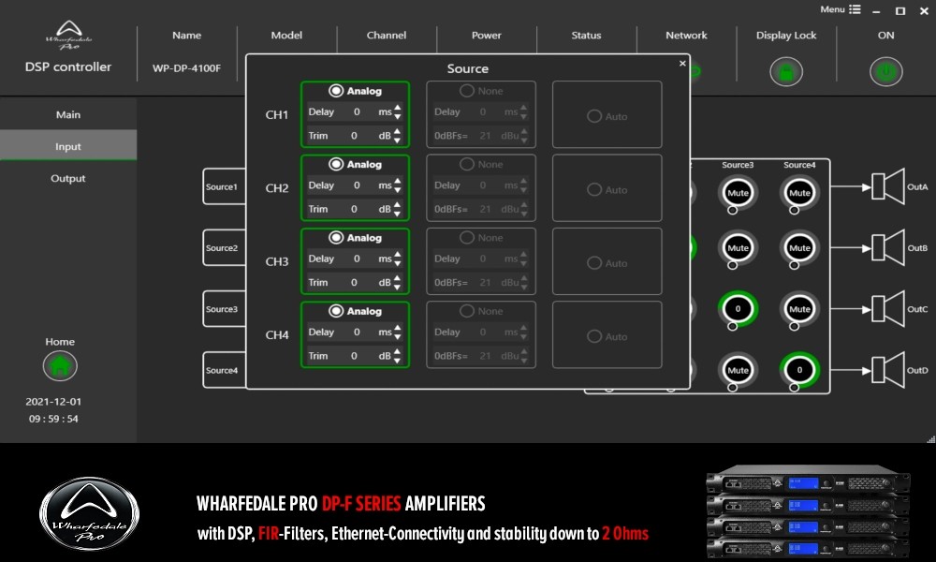Toggle Source3 Mute knob for OutA
936x562 pixels.
click(738, 192)
